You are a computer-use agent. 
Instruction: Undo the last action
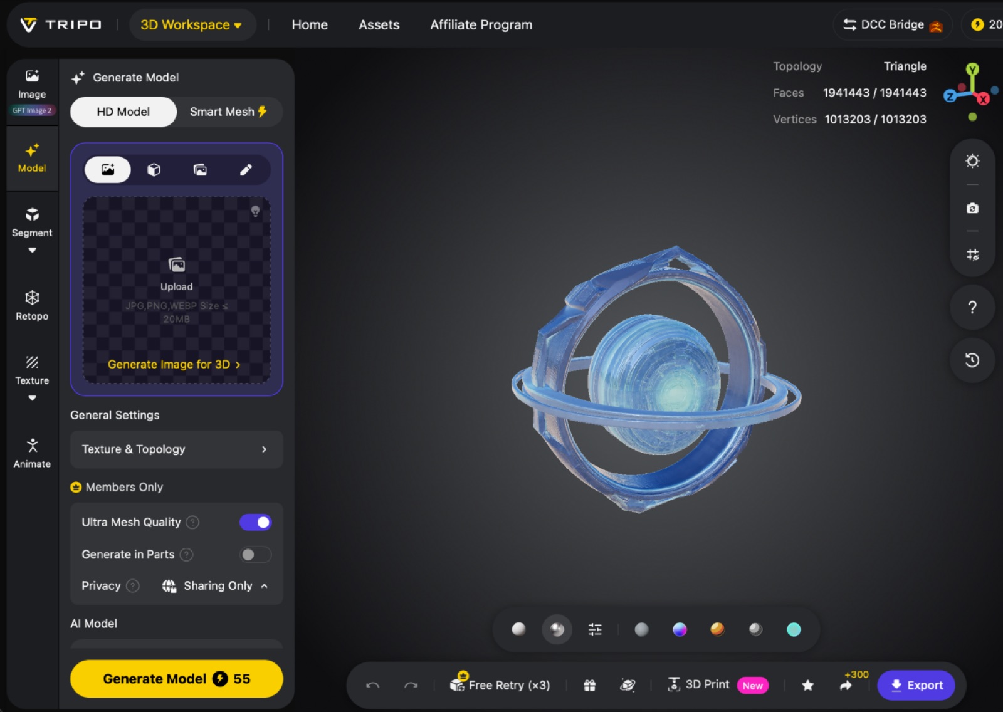point(373,685)
